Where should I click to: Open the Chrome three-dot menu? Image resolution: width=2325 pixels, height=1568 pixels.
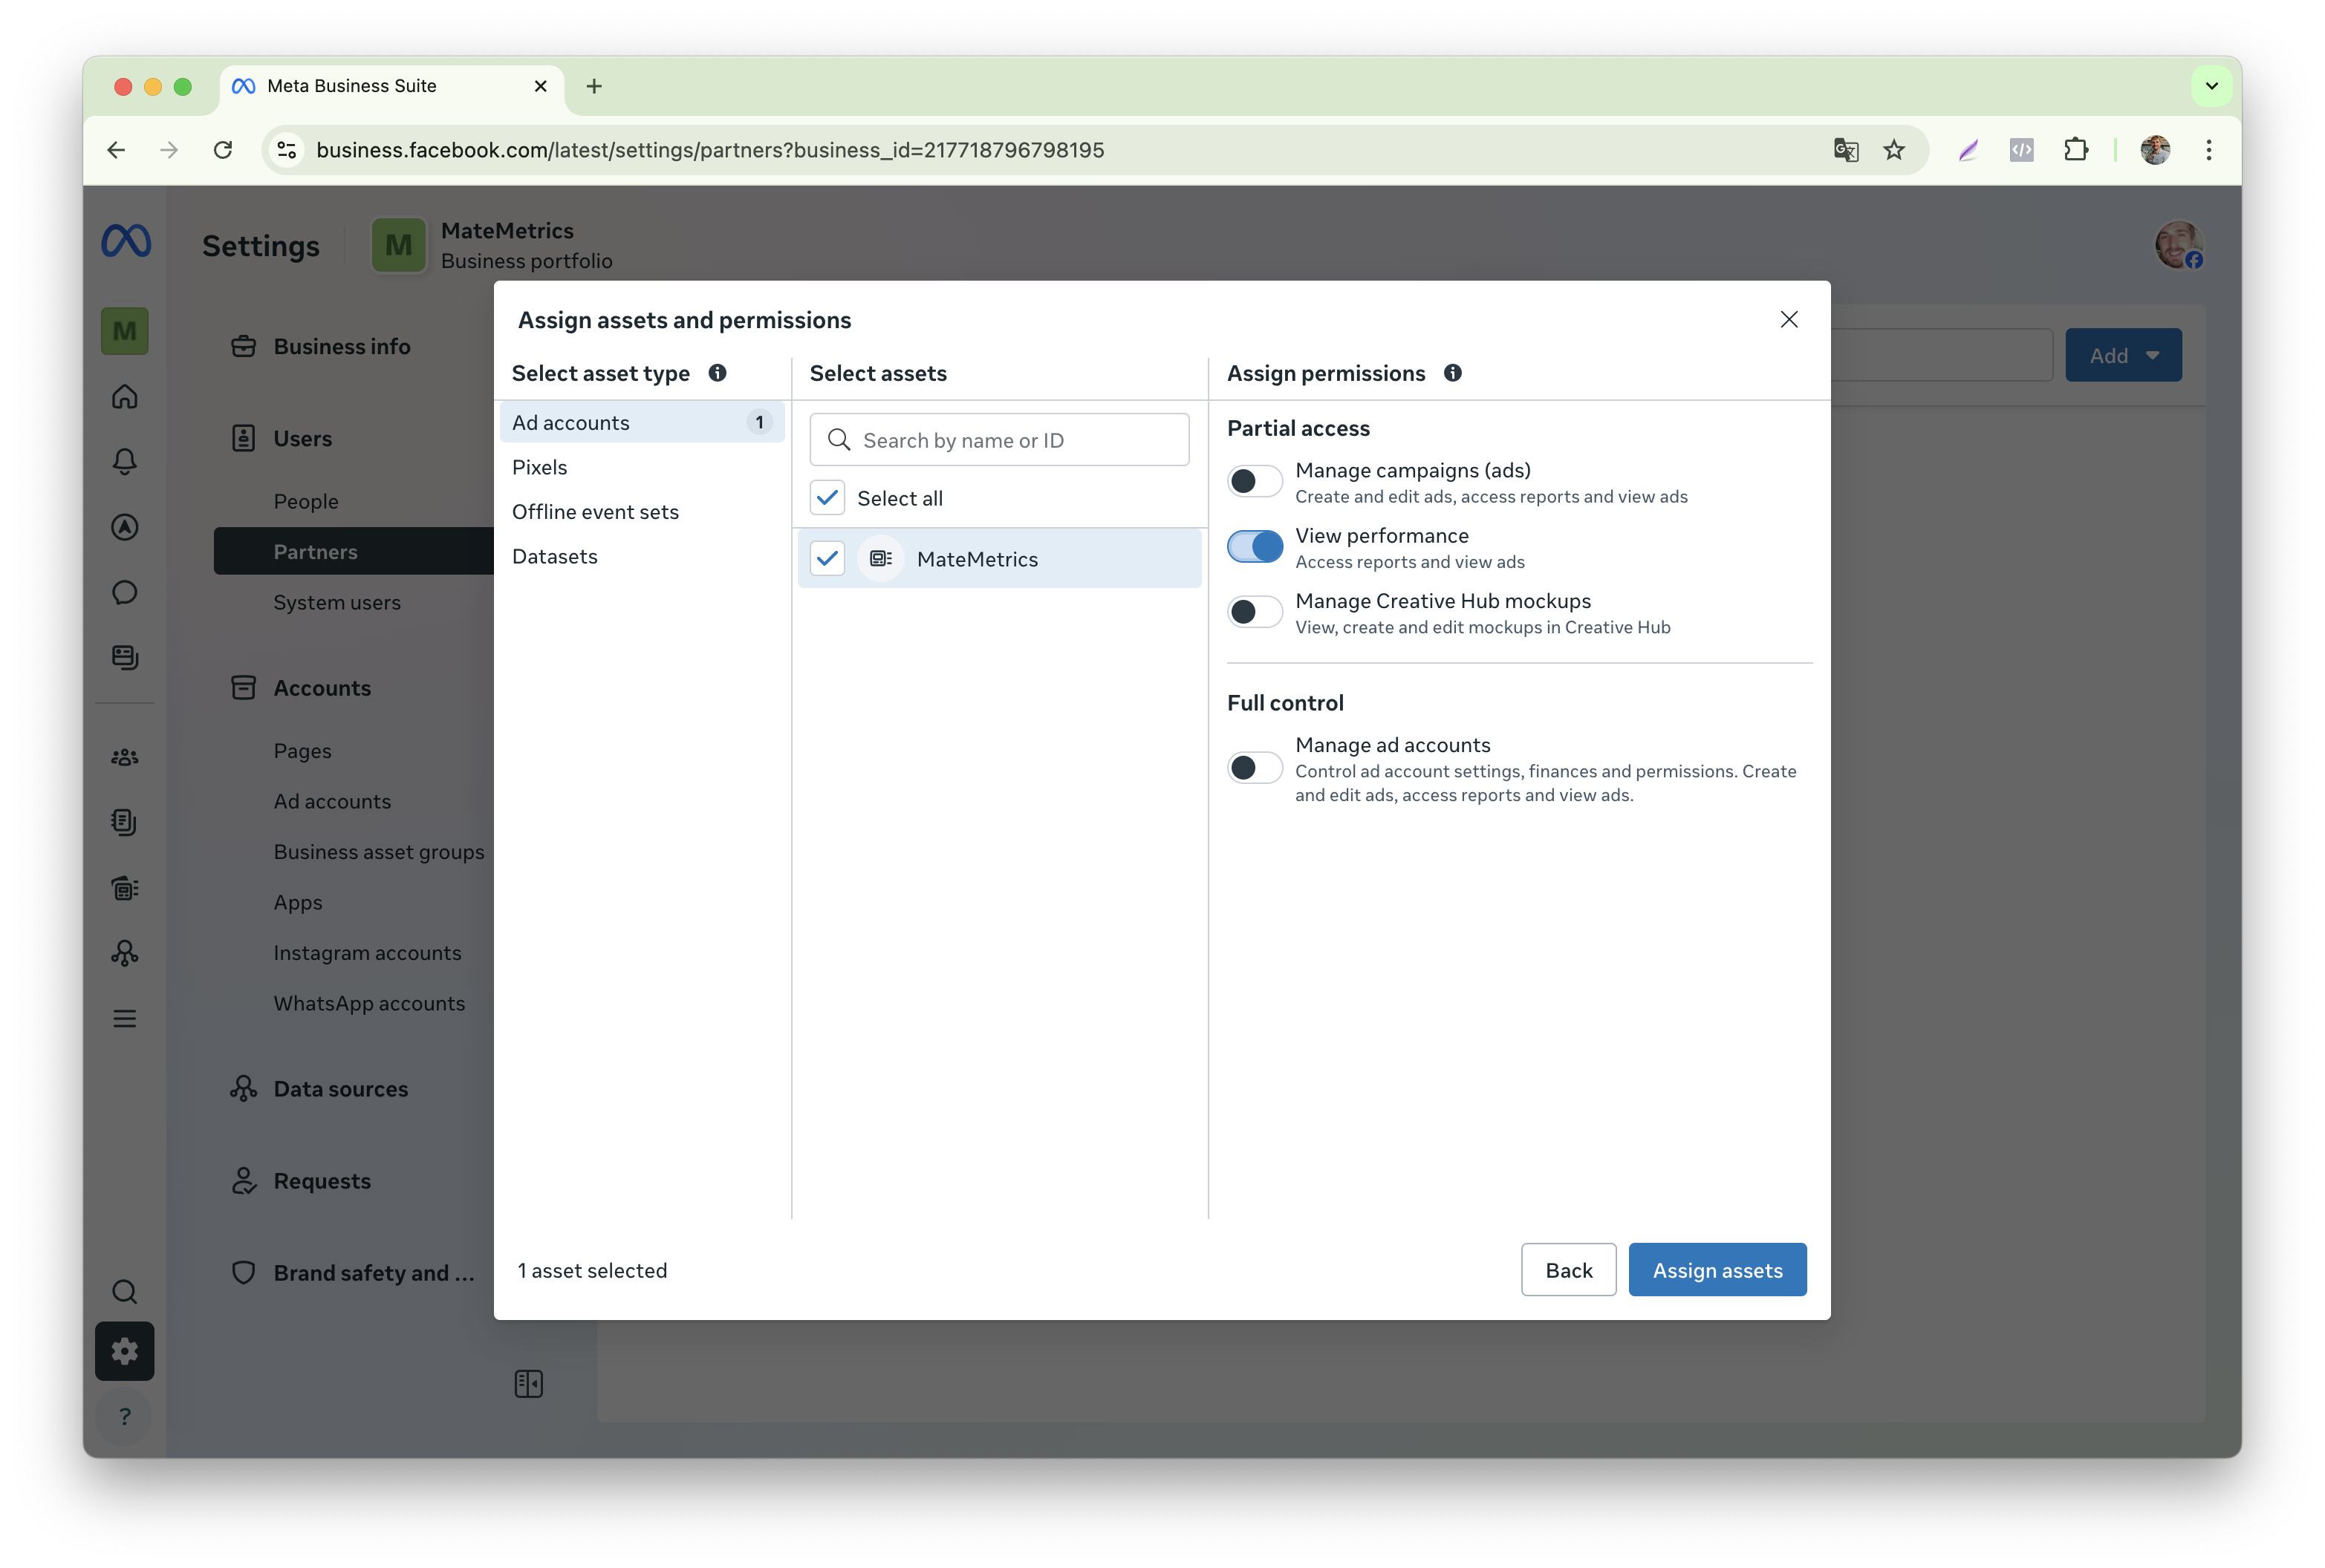point(2209,150)
